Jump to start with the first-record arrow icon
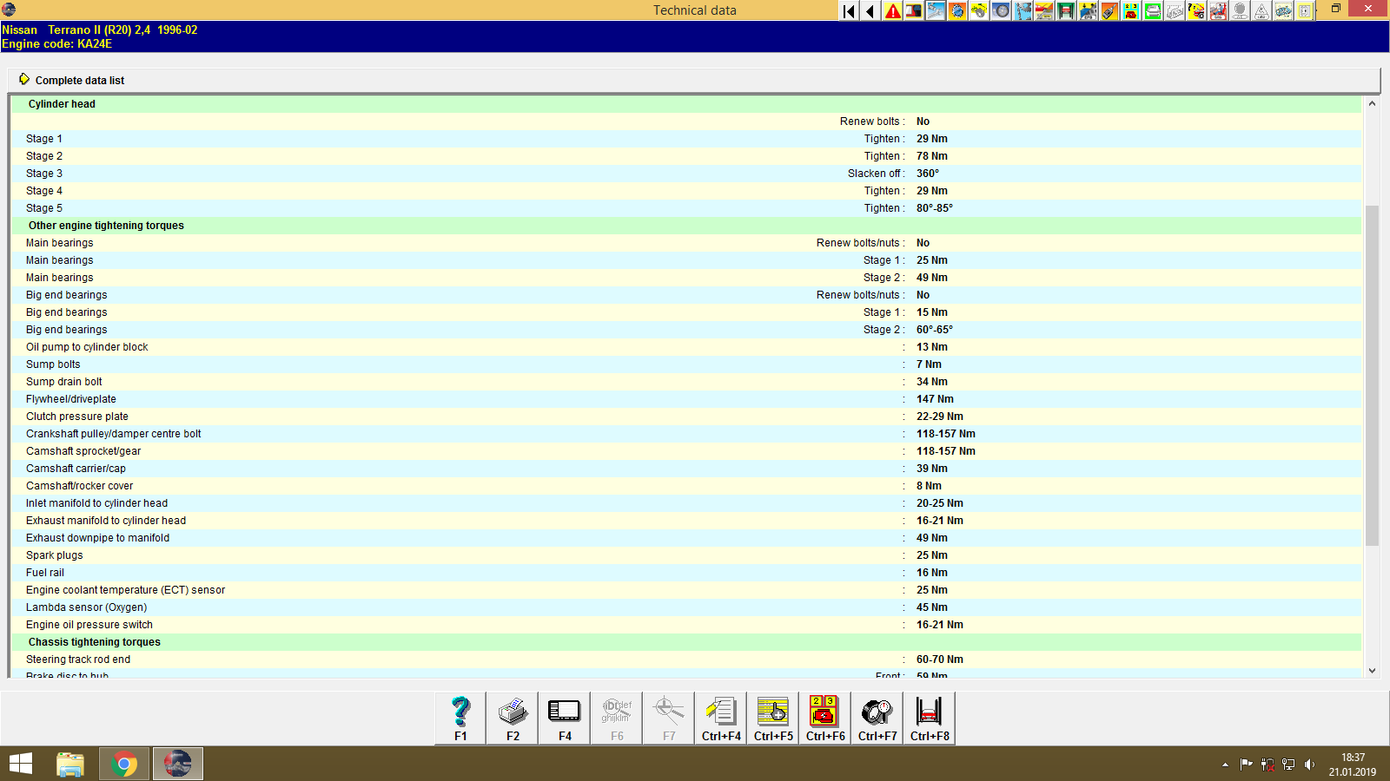 click(847, 11)
